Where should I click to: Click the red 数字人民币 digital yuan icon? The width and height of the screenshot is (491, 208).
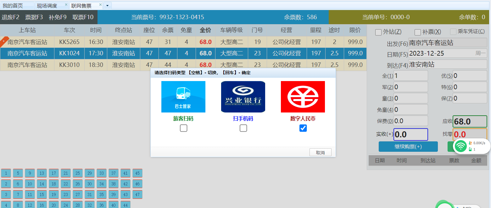coord(303,97)
